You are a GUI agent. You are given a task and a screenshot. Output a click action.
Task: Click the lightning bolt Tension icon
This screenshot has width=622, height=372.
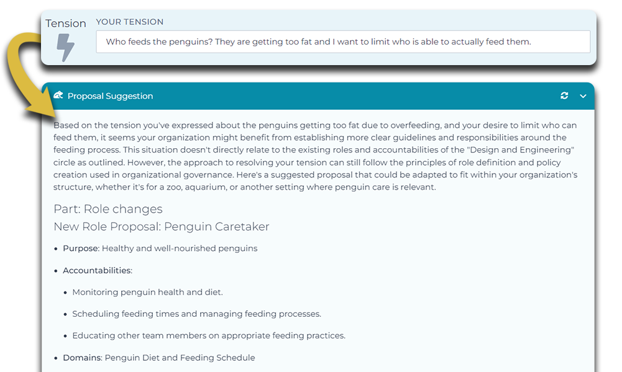tap(65, 47)
